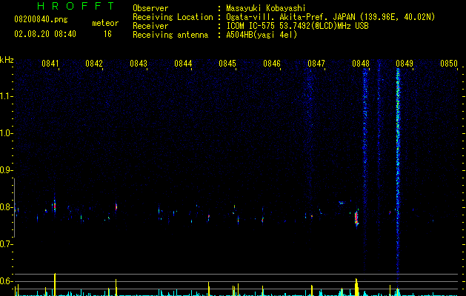Click the 0841 time marker

pos(50,64)
